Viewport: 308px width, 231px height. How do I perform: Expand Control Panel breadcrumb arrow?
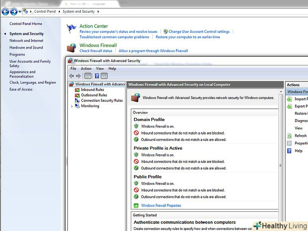[x=59, y=11]
